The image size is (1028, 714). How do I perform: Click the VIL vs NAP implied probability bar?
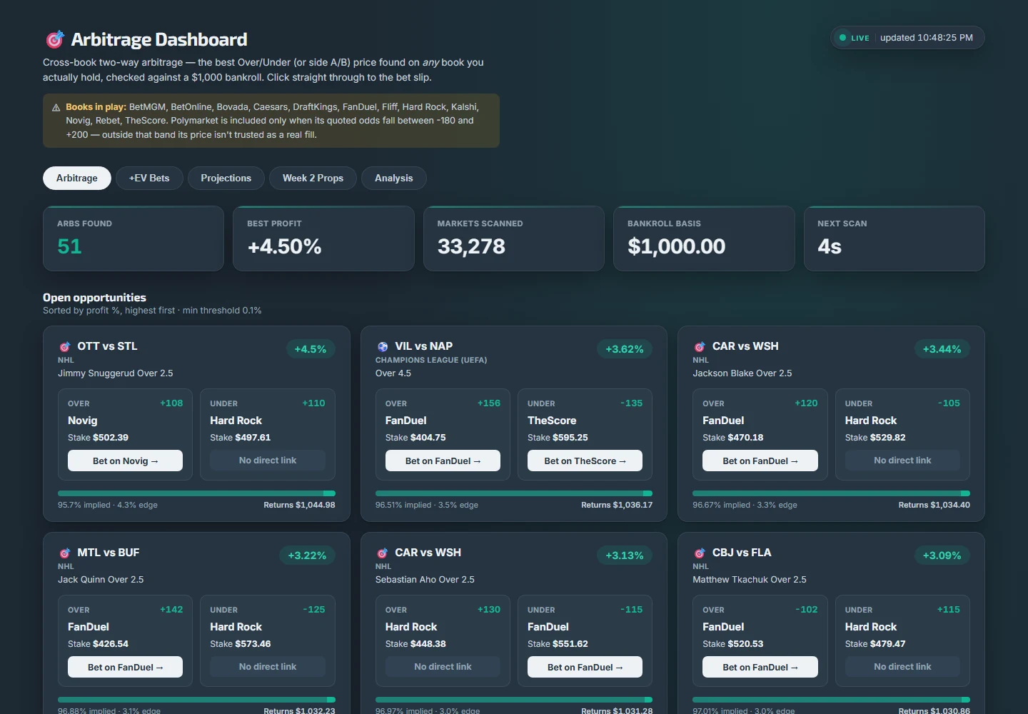click(514, 493)
